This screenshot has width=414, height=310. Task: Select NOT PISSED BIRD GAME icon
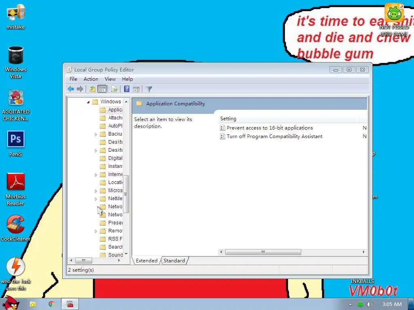[x=394, y=20]
